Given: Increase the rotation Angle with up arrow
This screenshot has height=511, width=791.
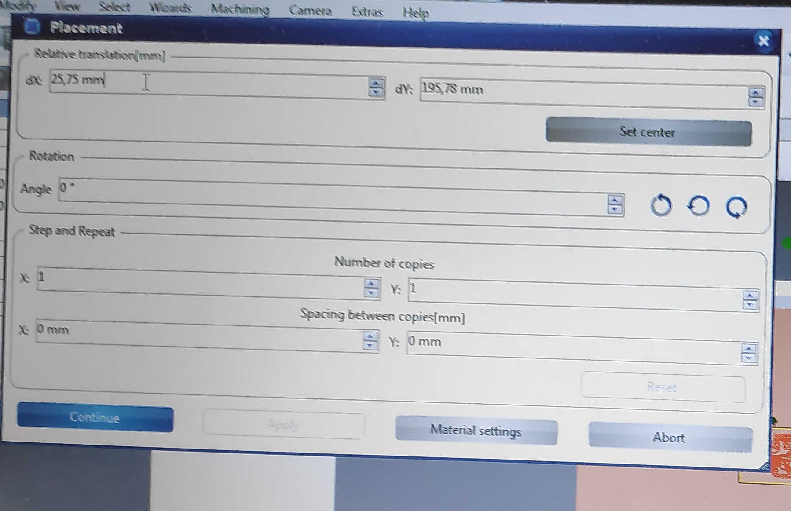Looking at the screenshot, I should (615, 200).
